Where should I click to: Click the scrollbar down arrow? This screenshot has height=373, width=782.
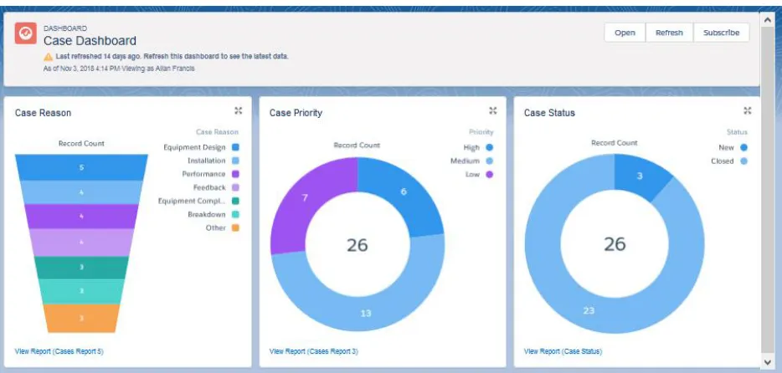pos(768,361)
